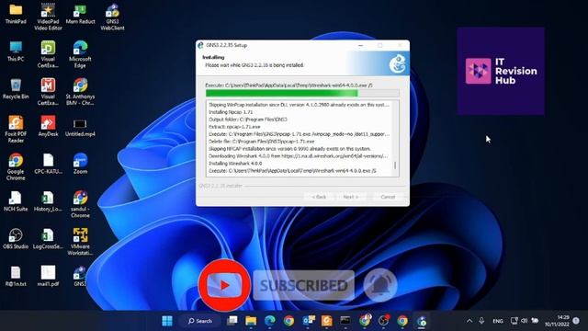Open the taskbar clock and date
The width and height of the screenshot is (588, 331).
pyautogui.click(x=558, y=321)
